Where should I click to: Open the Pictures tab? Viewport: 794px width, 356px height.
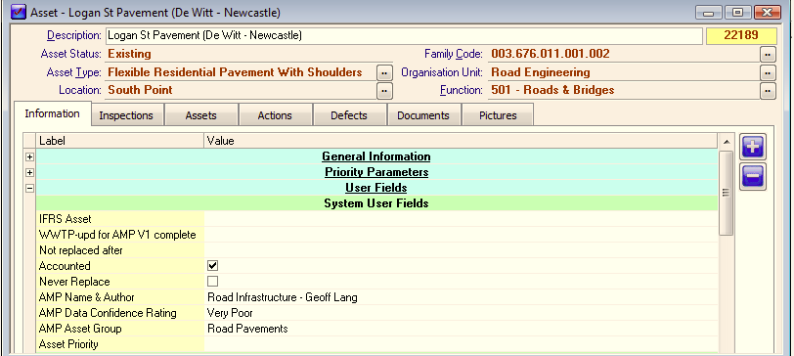point(498,115)
